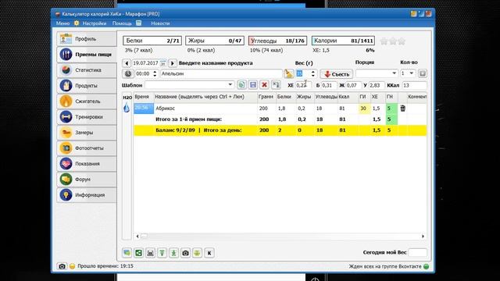The width and height of the screenshot is (500, 281).
Task: Click the square button right of Кол-во
Action: 423,73
